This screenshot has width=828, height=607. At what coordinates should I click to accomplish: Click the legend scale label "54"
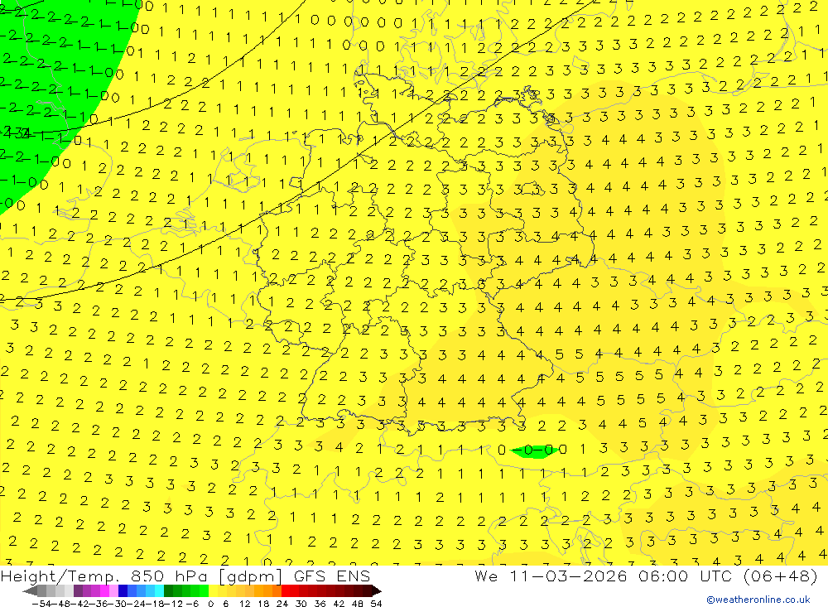[376, 604]
